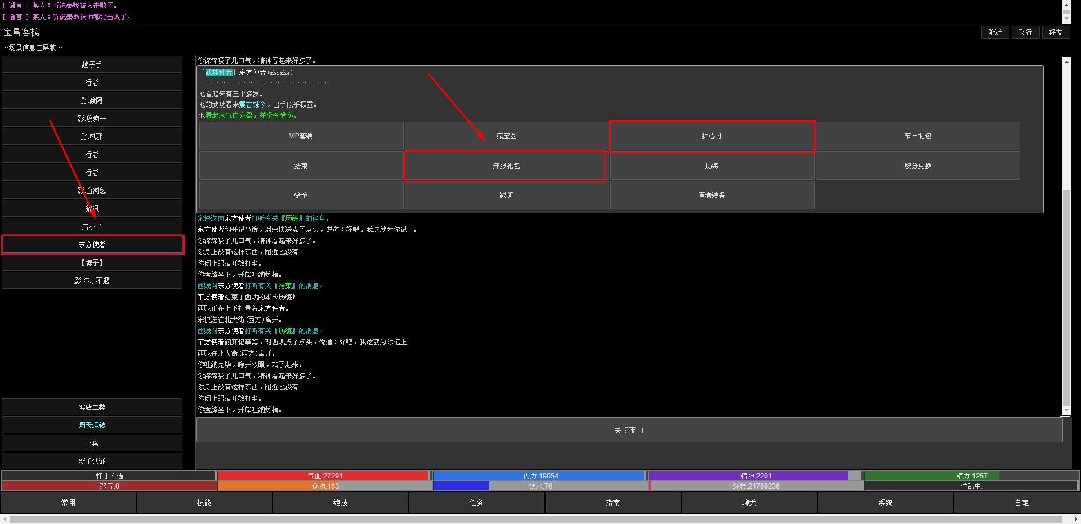Click the chat log scrollbar down arrow
Image resolution: width=1081 pixels, height=524 pixels.
[x=1066, y=410]
